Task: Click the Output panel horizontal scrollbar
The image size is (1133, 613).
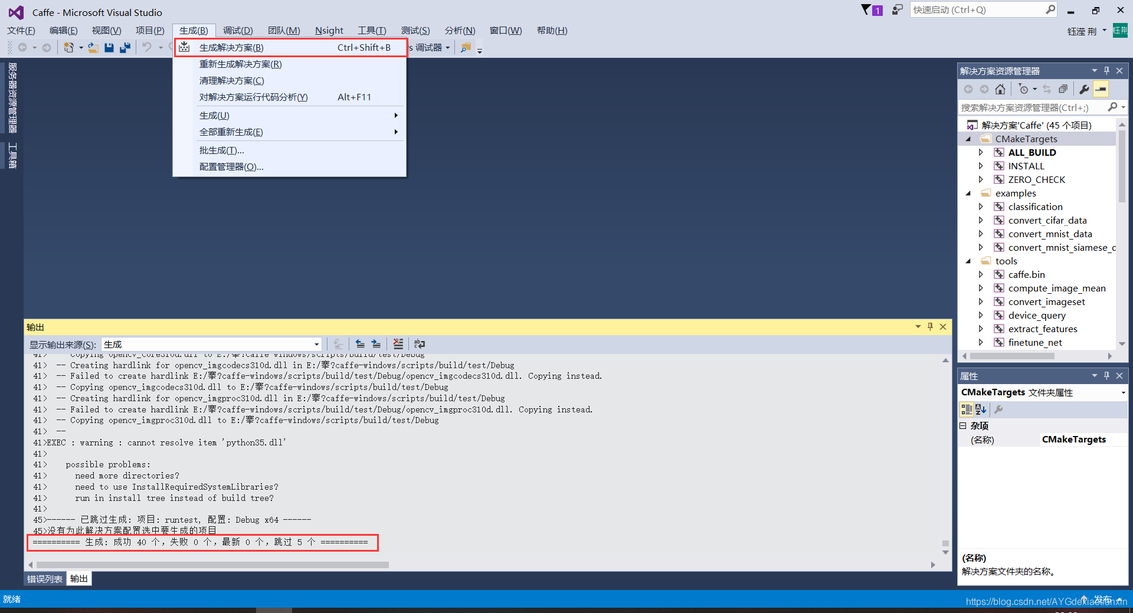Action: coord(212,565)
